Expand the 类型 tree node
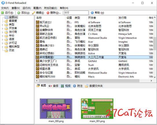The width and height of the screenshot is (157, 125). point(3,25)
